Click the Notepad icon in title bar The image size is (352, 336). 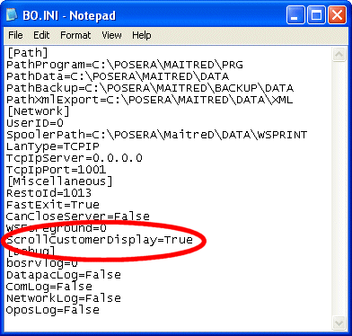pos(13,15)
